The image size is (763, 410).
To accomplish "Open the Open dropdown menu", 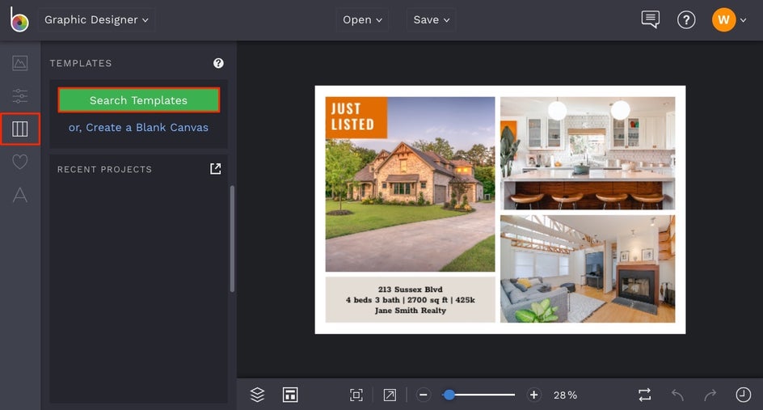I will click(x=362, y=20).
